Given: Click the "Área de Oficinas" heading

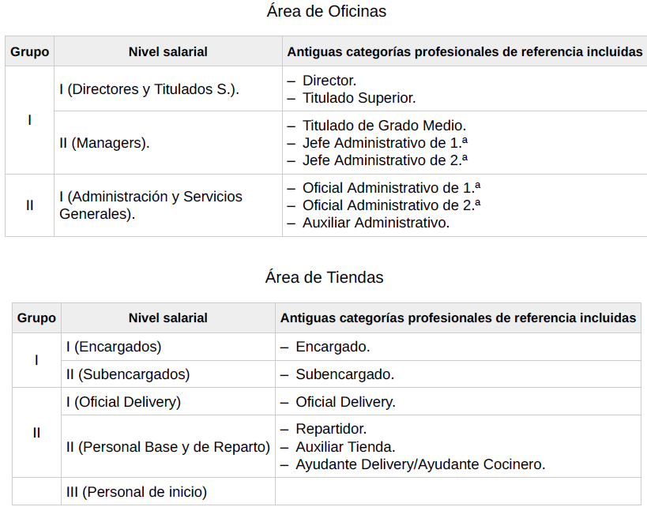Looking at the screenshot, I should point(325,11).
